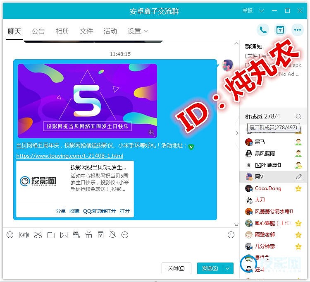Open the red packet payment icon
The image size is (310, 282).
(x=100, y=235)
